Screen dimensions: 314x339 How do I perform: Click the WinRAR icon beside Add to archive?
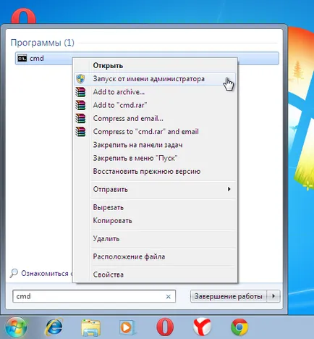pyautogui.click(x=80, y=92)
